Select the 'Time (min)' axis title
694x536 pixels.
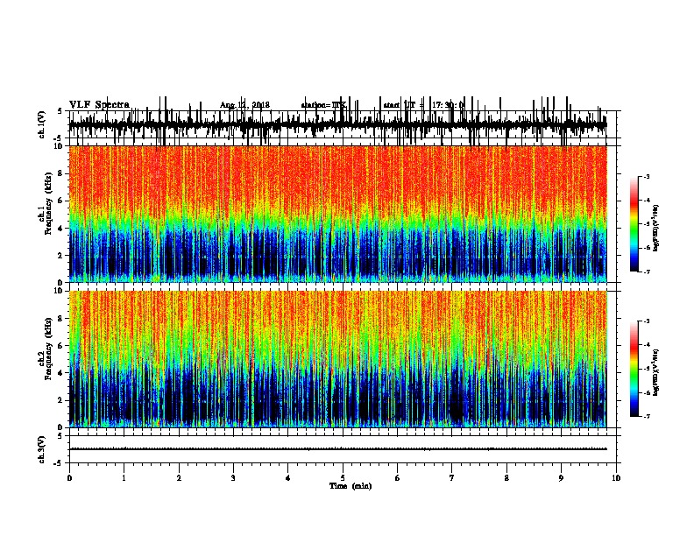351,486
